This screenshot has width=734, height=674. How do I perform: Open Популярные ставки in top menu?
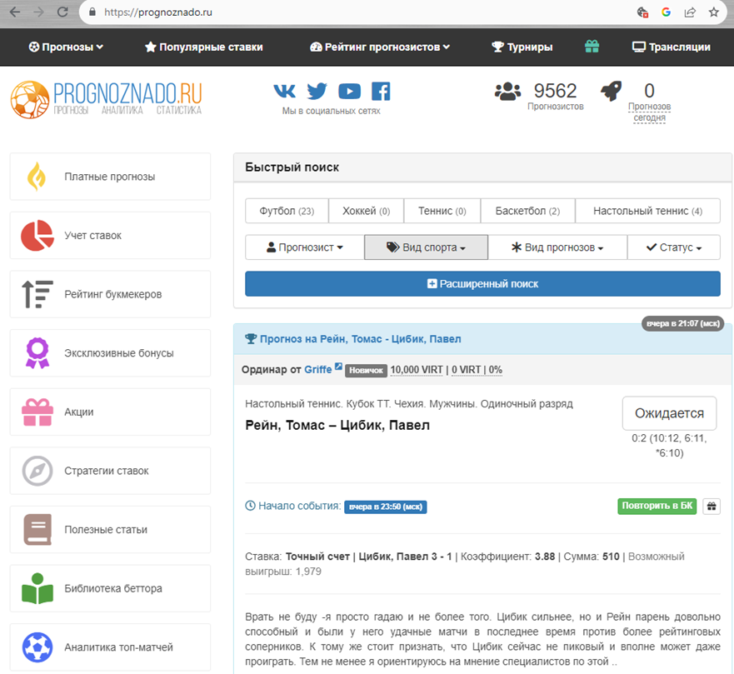(x=204, y=47)
